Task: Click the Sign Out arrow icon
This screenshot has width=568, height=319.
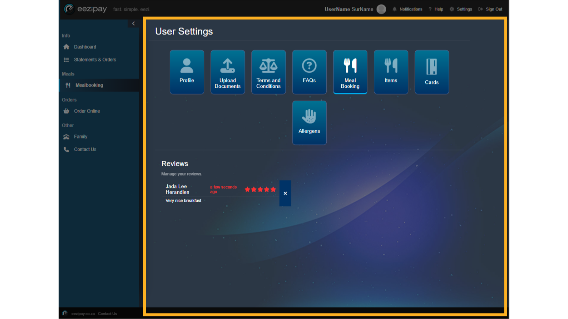Action: 480,9
